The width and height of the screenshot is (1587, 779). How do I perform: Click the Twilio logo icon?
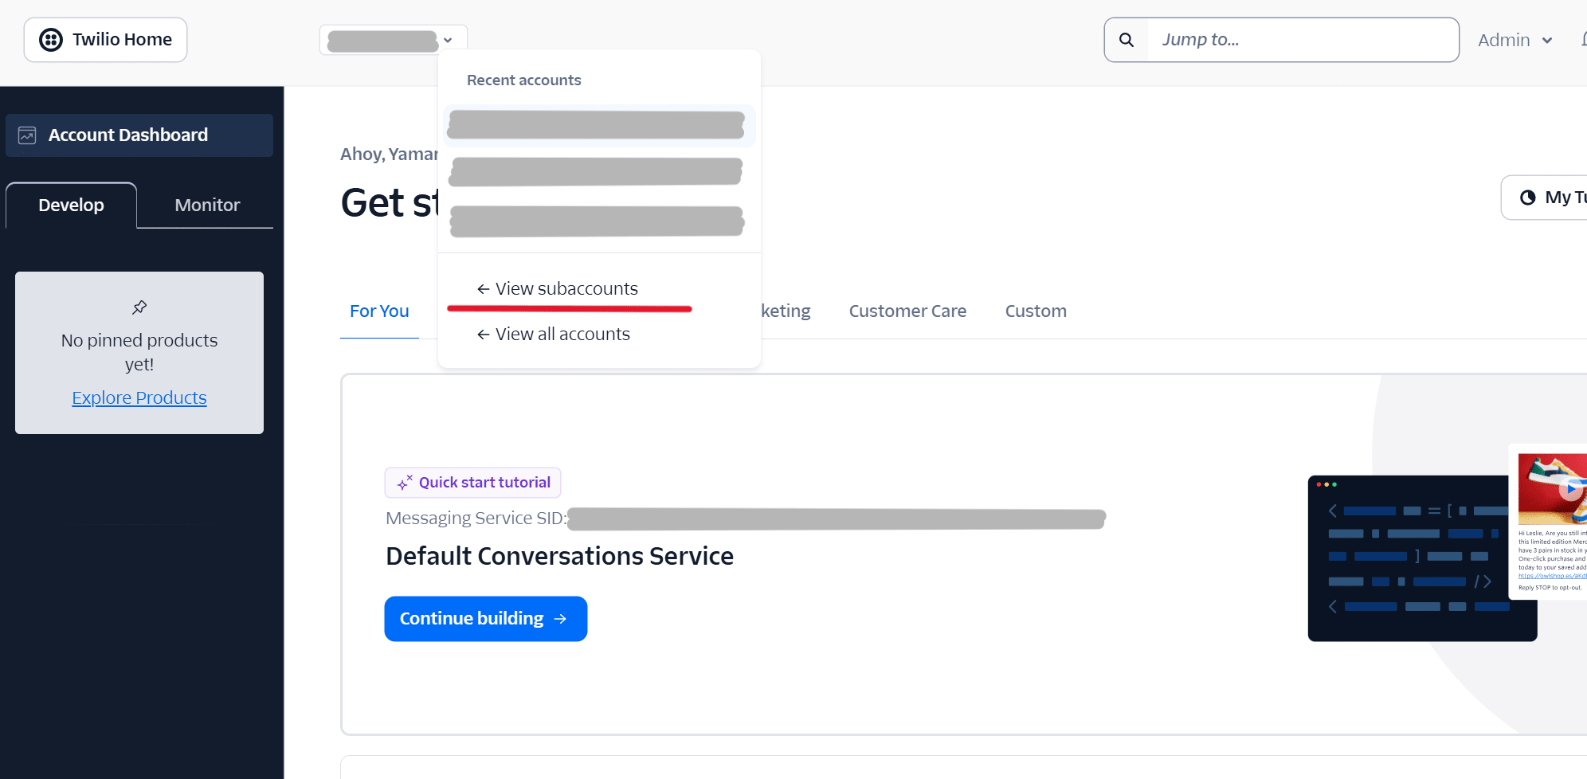51,40
